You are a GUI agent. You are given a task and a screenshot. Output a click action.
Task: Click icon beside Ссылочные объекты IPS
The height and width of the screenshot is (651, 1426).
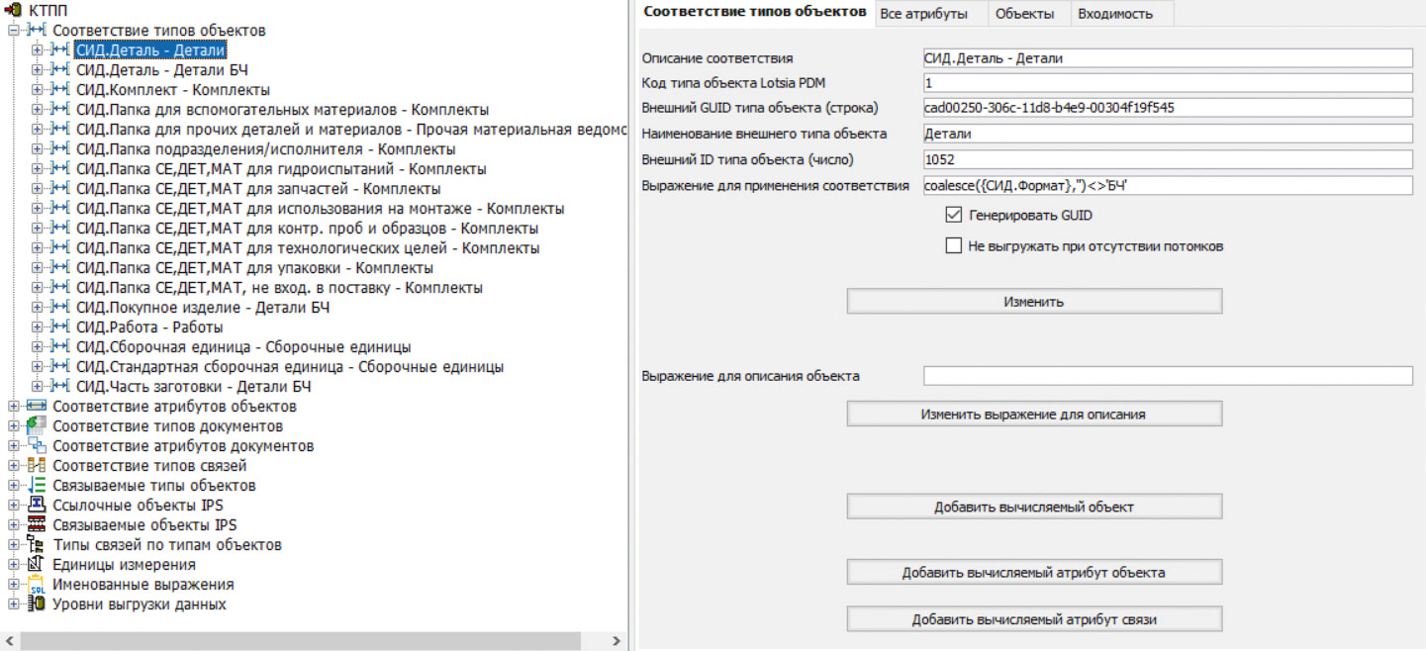[37, 506]
